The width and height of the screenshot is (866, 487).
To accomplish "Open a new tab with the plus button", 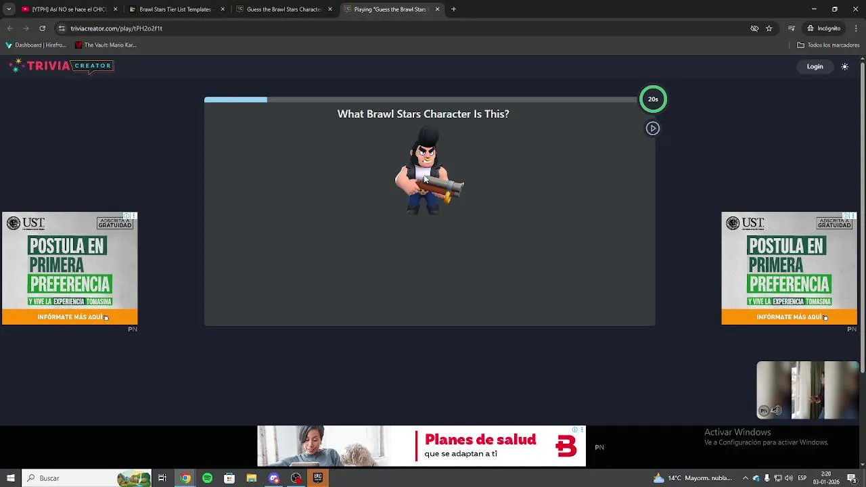I will pos(453,9).
